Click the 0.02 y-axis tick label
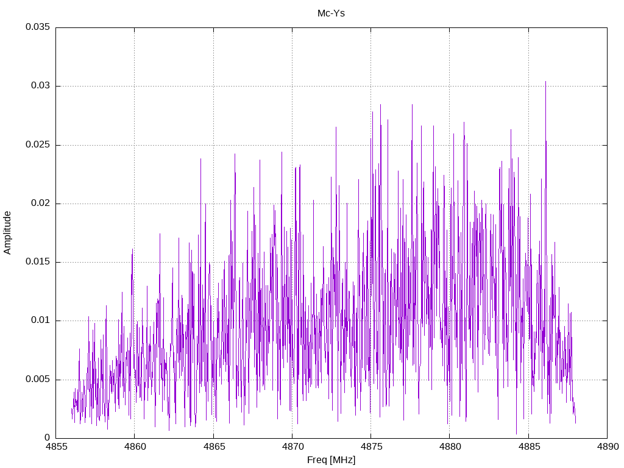 [41, 203]
